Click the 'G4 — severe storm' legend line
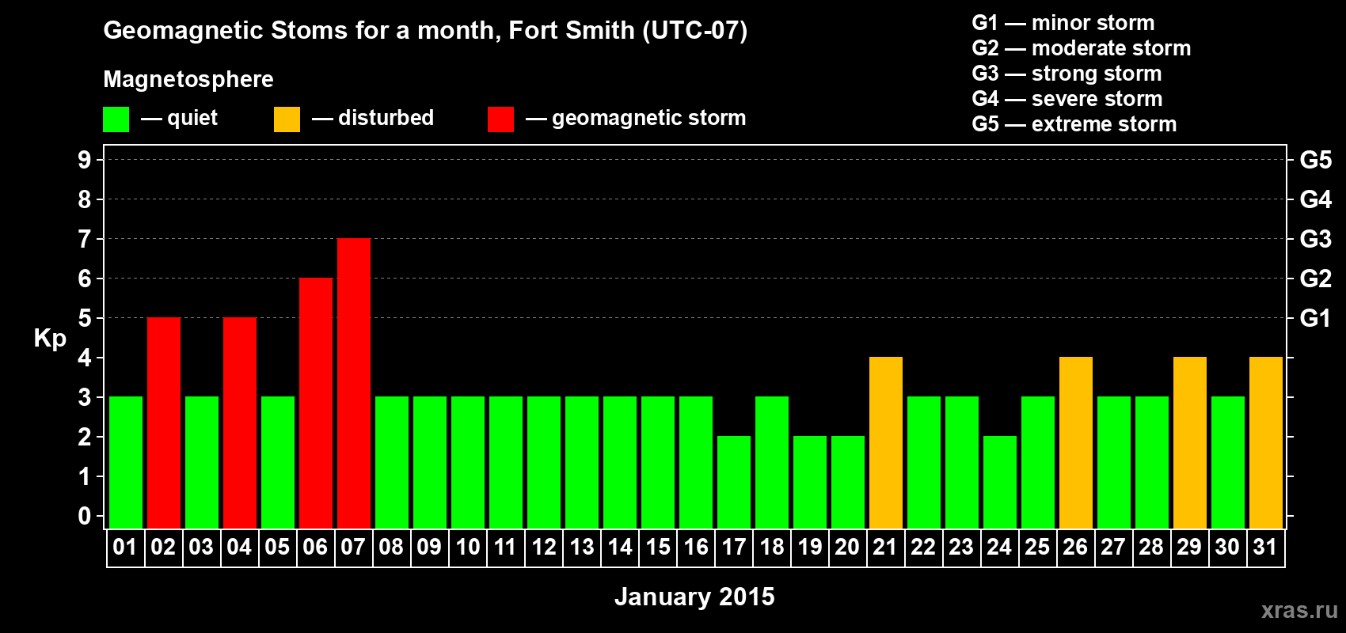 pos(1067,99)
